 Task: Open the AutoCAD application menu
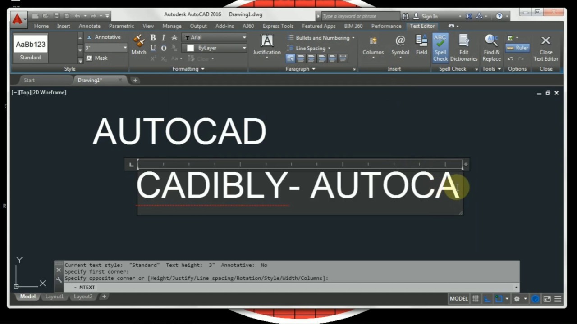(x=18, y=19)
